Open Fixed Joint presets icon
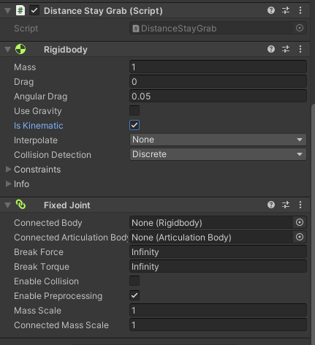Image resolution: width=315 pixels, height=345 pixels. [x=286, y=205]
